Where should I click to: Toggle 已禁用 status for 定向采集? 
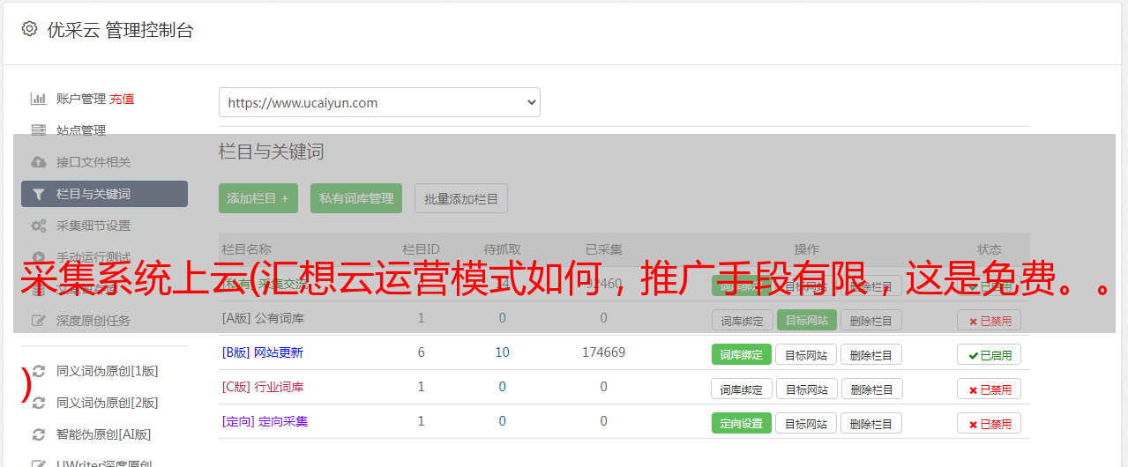point(990,423)
